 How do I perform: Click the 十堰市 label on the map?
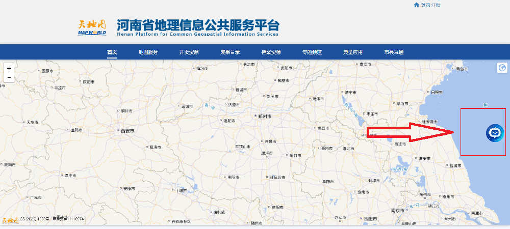[181, 191]
